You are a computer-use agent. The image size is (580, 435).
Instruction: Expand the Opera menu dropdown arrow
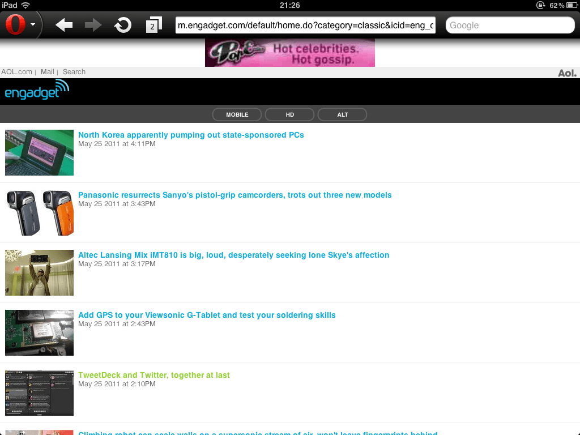click(x=33, y=25)
